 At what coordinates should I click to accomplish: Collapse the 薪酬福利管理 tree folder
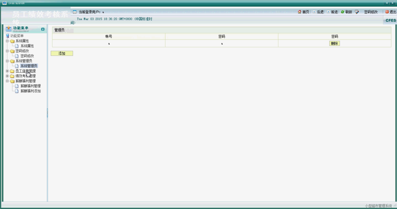(x=7, y=81)
